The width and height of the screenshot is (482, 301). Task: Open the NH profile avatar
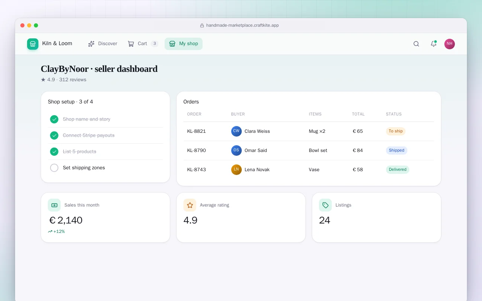(x=450, y=44)
